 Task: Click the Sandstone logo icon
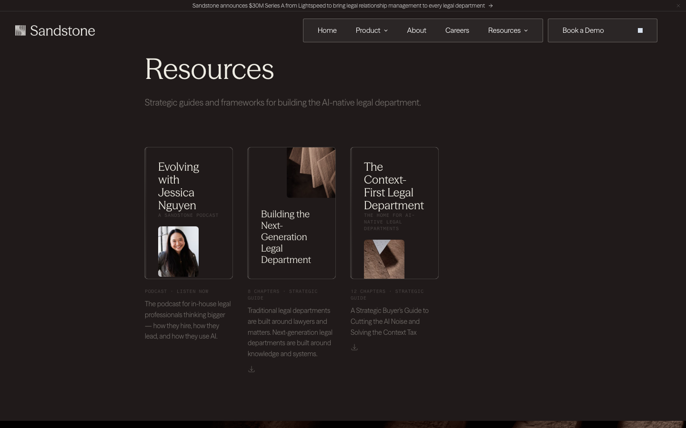pyautogui.click(x=20, y=30)
